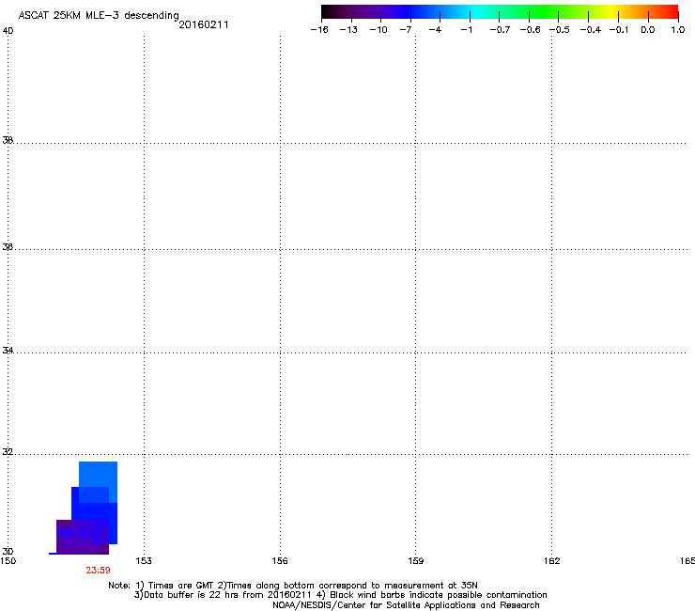The width and height of the screenshot is (695, 611).
Task: Click longitude axis label 162
Action: click(x=552, y=561)
